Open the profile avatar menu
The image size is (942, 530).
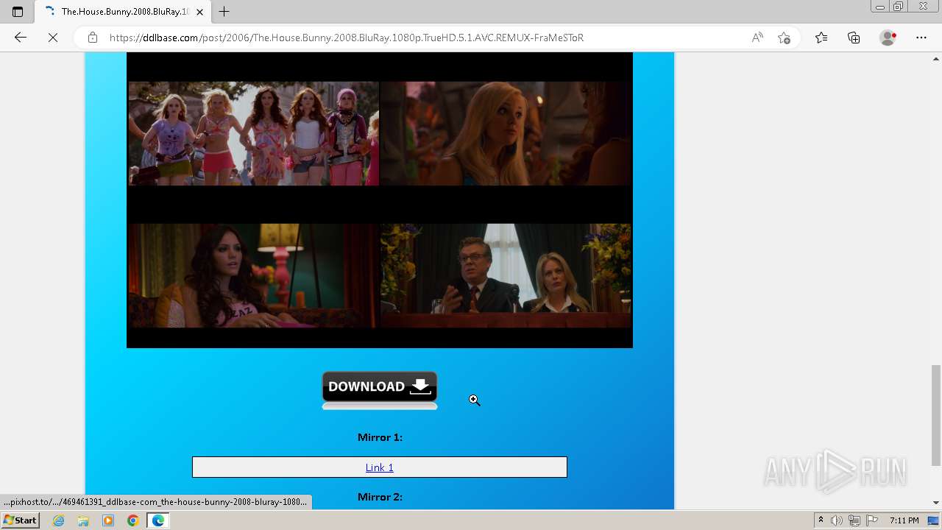888,38
